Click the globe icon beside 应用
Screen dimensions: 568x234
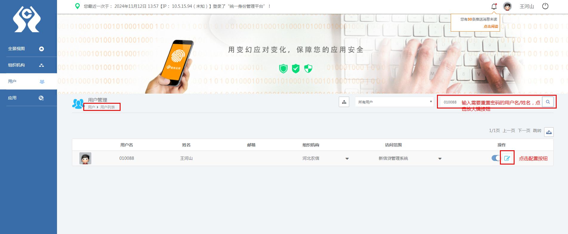coord(41,98)
